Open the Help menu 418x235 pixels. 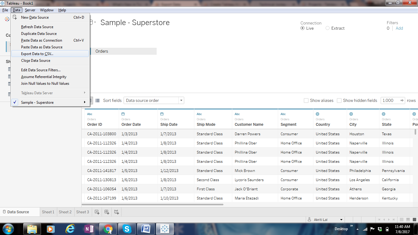pos(62,10)
